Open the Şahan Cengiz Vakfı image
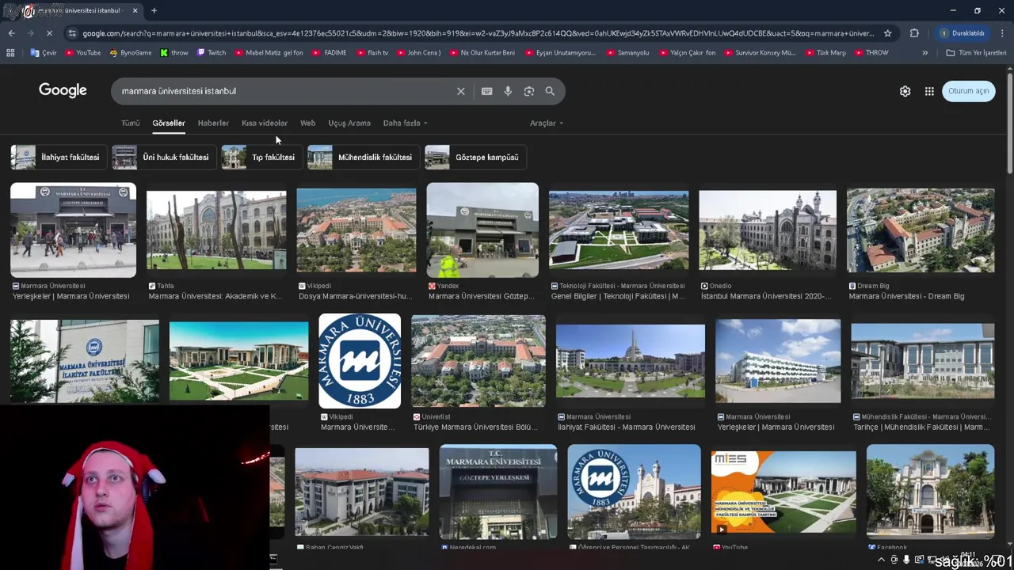 click(x=362, y=492)
